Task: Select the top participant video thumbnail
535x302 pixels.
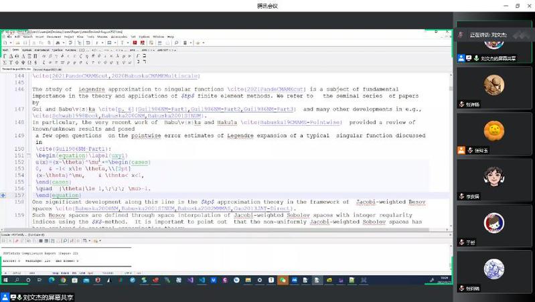Action: pyautogui.click(x=494, y=42)
